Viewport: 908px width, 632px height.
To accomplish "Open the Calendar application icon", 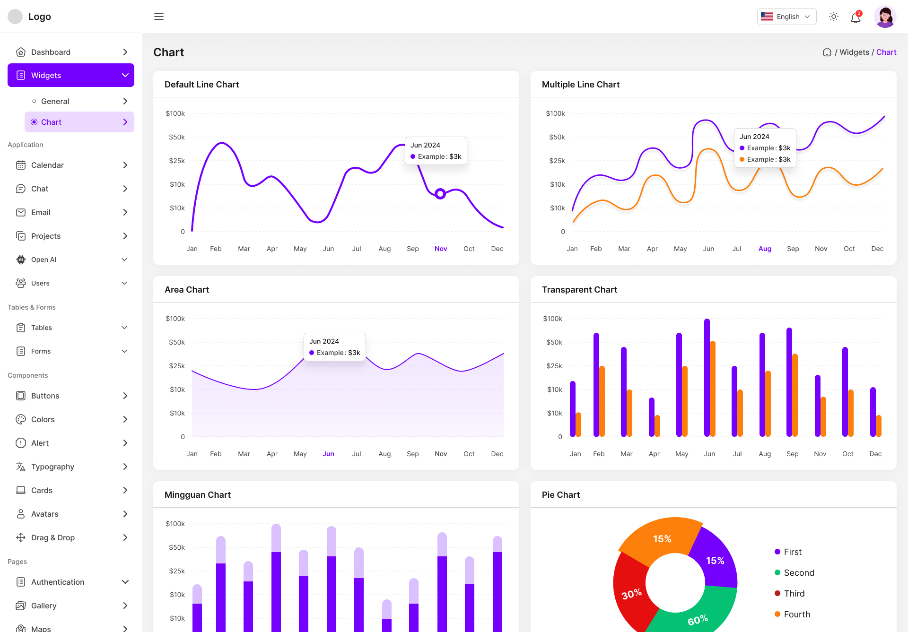I will [x=21, y=165].
